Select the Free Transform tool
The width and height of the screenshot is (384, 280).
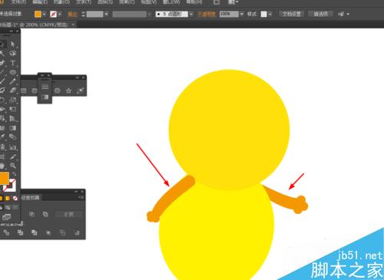pyautogui.click(x=13, y=109)
